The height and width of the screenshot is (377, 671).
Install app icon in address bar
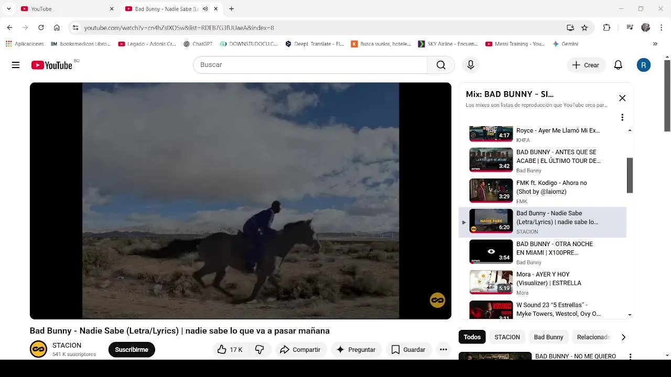pos(570,28)
